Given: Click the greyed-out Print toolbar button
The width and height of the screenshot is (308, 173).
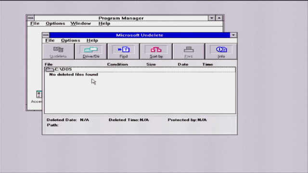Looking at the screenshot, I should pyautogui.click(x=189, y=51).
